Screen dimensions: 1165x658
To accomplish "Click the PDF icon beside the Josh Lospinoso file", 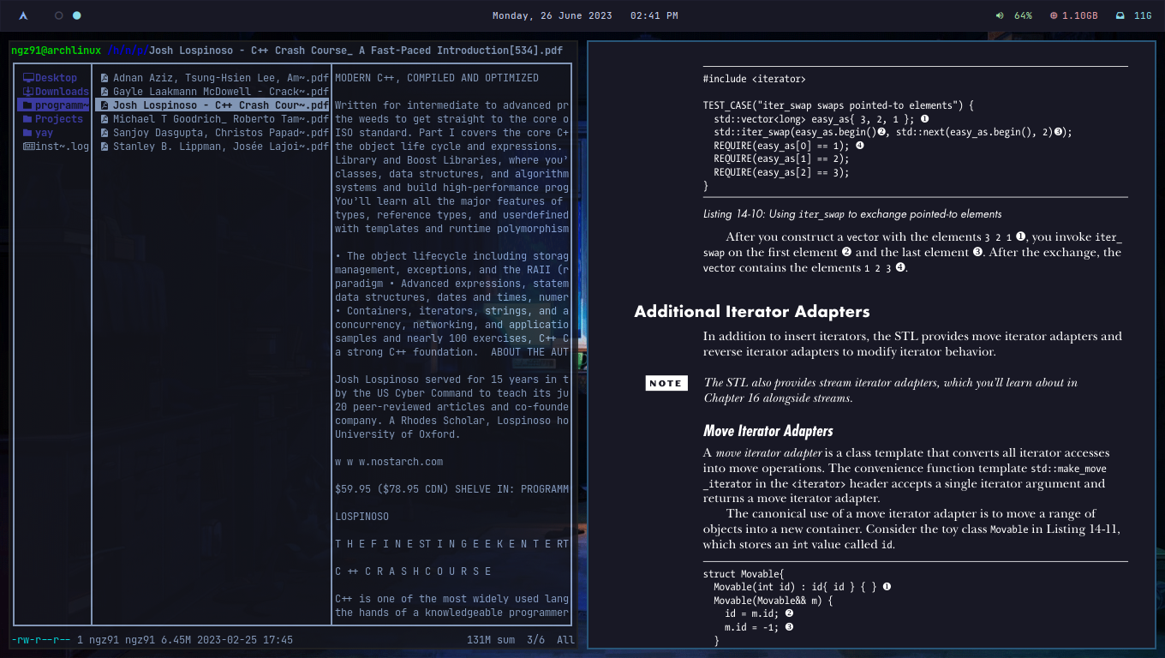I will pos(104,105).
